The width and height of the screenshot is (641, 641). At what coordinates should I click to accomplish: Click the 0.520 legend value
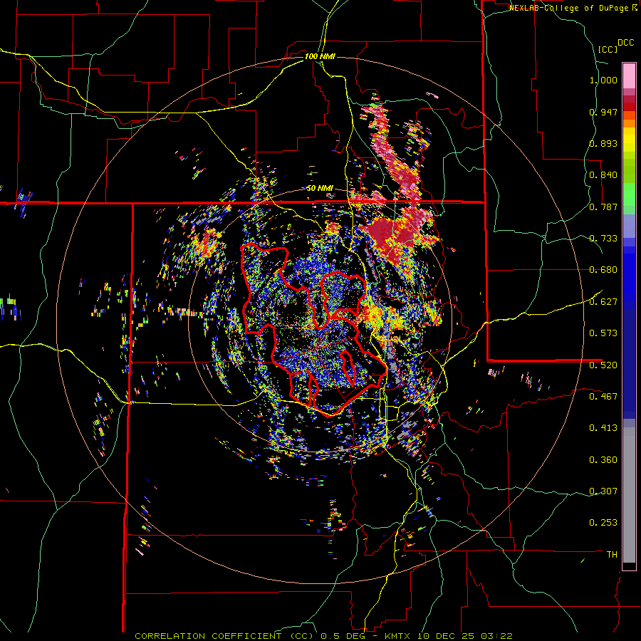click(603, 365)
